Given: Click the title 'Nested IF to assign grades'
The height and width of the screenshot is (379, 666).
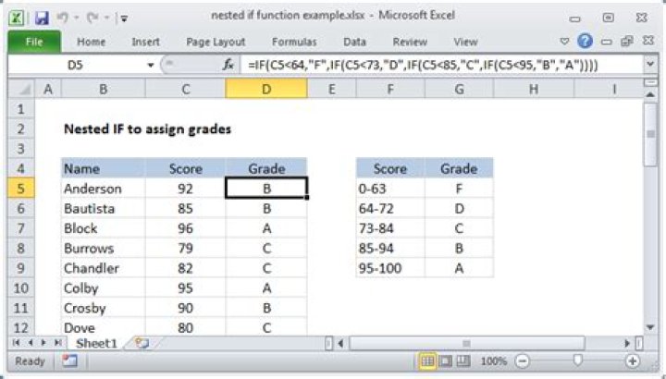Looking at the screenshot, I should click(147, 129).
